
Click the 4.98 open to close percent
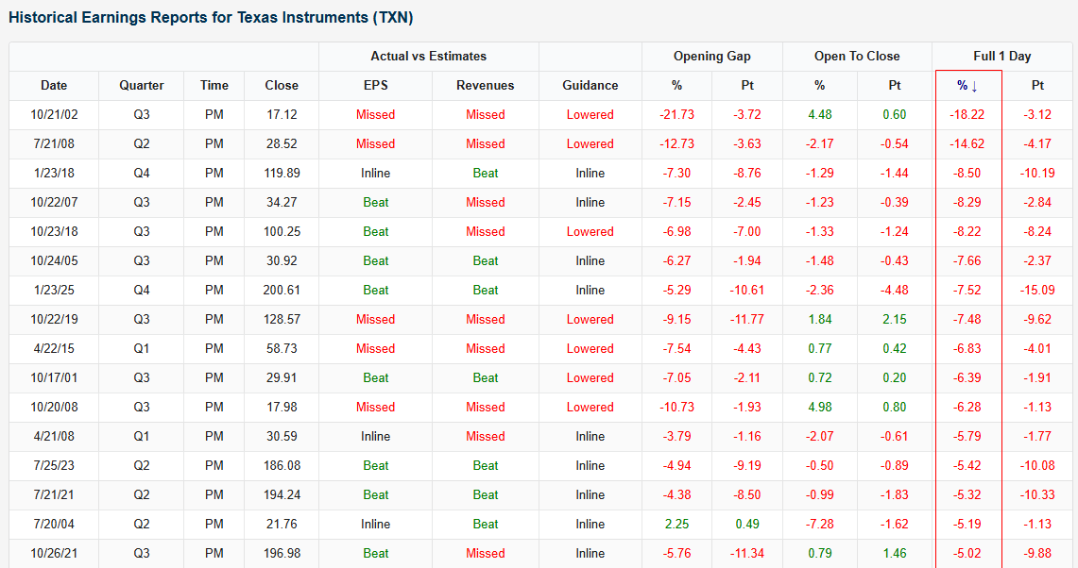tap(819, 407)
